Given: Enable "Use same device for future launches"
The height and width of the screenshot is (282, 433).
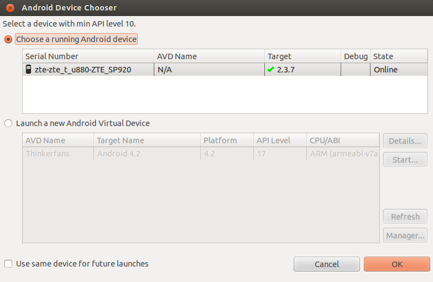Looking at the screenshot, I should (x=8, y=264).
